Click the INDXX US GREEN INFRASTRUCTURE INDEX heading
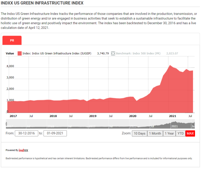Image resolution: width=201 pixels, height=169 pixels. tap(42, 3)
